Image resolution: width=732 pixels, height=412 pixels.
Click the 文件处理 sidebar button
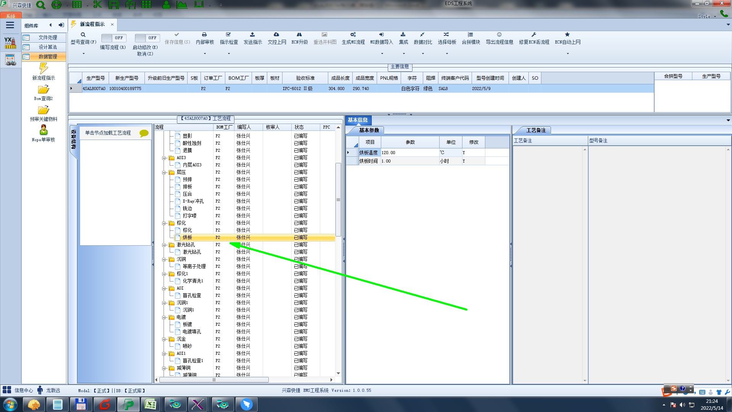point(48,37)
